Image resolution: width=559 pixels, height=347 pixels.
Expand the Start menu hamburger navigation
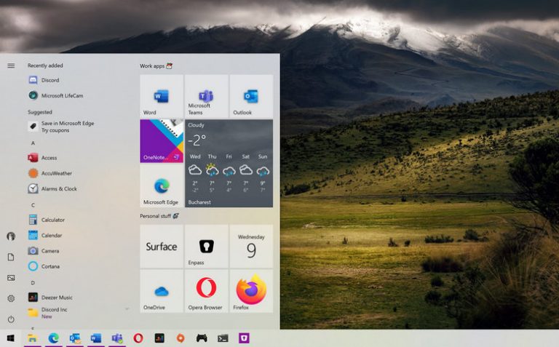11,65
